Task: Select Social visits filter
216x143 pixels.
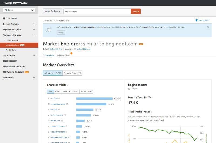Action: pos(83,92)
